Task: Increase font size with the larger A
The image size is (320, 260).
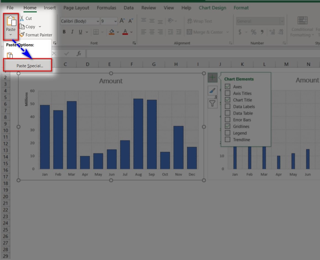Action: 122,21
